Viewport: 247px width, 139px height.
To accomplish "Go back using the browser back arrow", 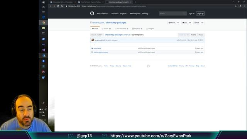I will coord(51,6).
